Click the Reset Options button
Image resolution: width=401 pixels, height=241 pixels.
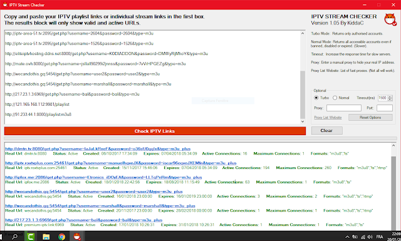tap(370, 117)
